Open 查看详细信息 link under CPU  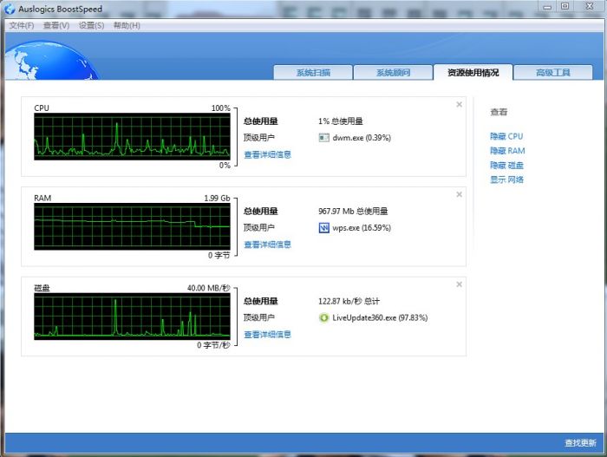coord(267,154)
